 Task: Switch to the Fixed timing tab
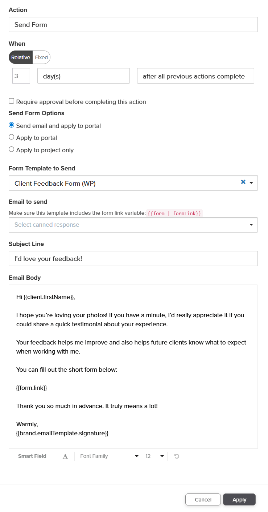point(41,57)
